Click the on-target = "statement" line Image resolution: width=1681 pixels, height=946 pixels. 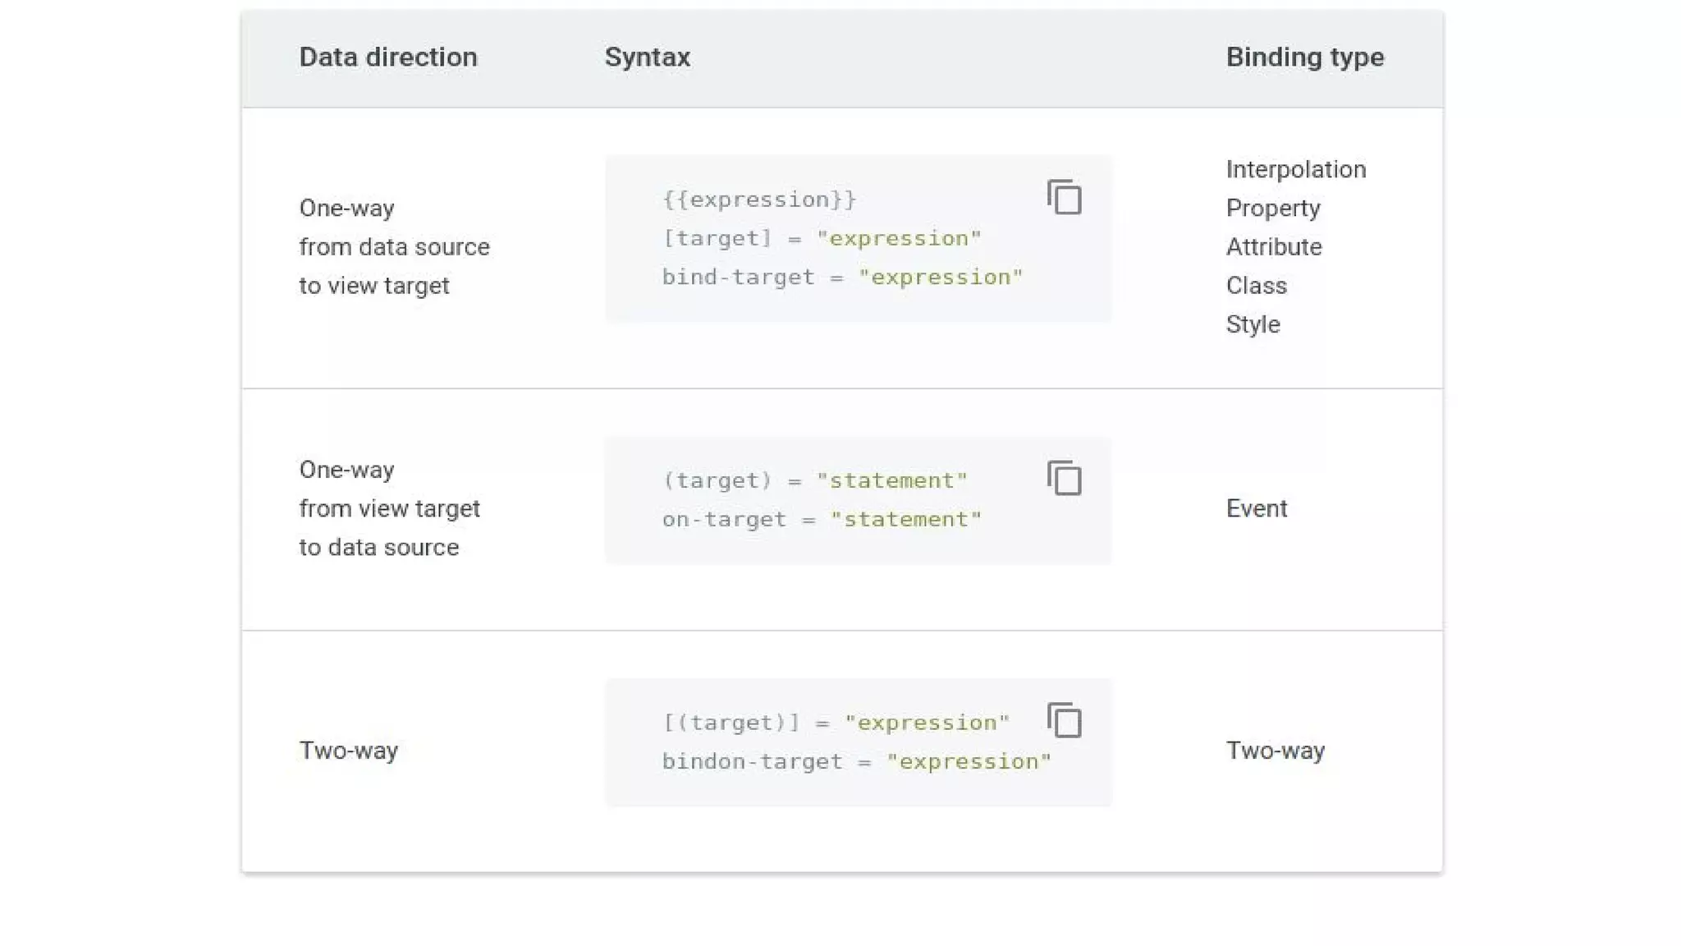tap(822, 519)
